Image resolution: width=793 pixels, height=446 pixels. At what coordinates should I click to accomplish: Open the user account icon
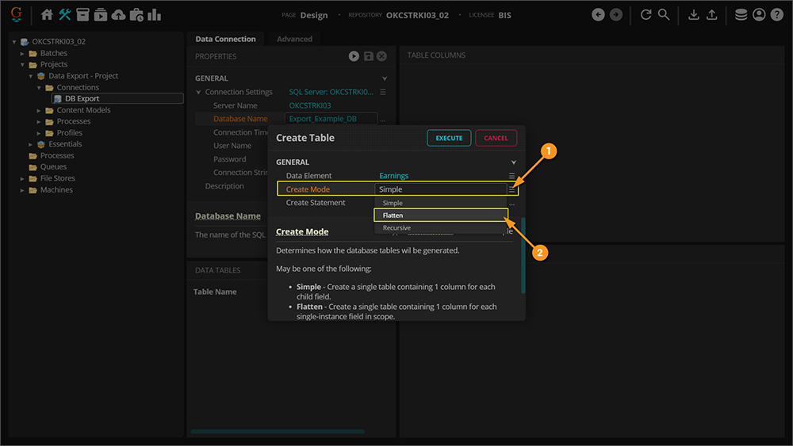759,15
